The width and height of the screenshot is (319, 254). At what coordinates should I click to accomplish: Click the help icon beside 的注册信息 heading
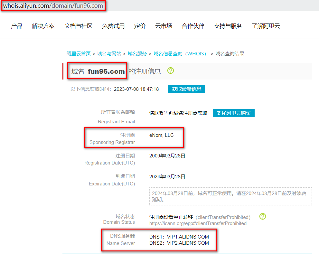[171, 71]
